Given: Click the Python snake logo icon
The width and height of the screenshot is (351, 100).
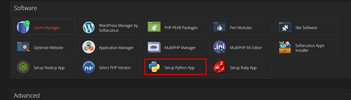Looking at the screenshot, I should coord(154,67).
